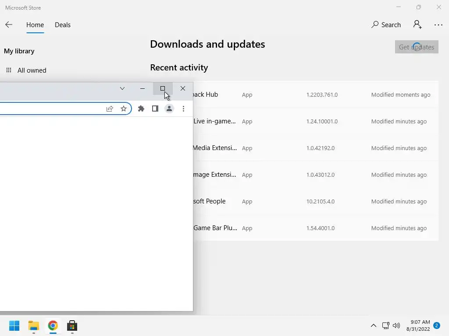The width and height of the screenshot is (449, 336).
Task: Select the Game Bar Plu... row
Action: pyautogui.click(x=316, y=228)
